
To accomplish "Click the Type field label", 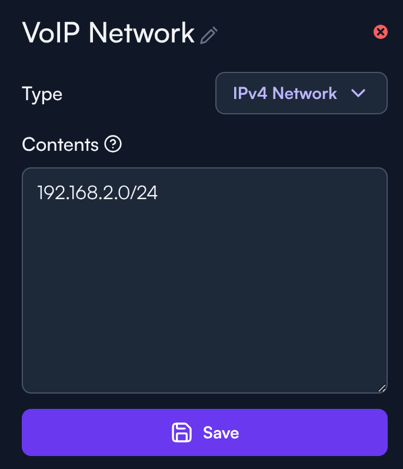I will click(42, 94).
